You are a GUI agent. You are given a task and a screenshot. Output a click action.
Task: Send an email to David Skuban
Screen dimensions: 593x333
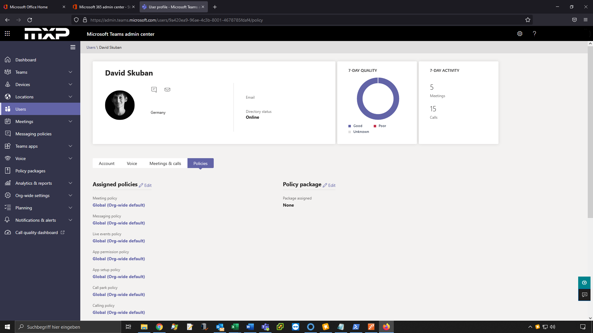tap(167, 89)
